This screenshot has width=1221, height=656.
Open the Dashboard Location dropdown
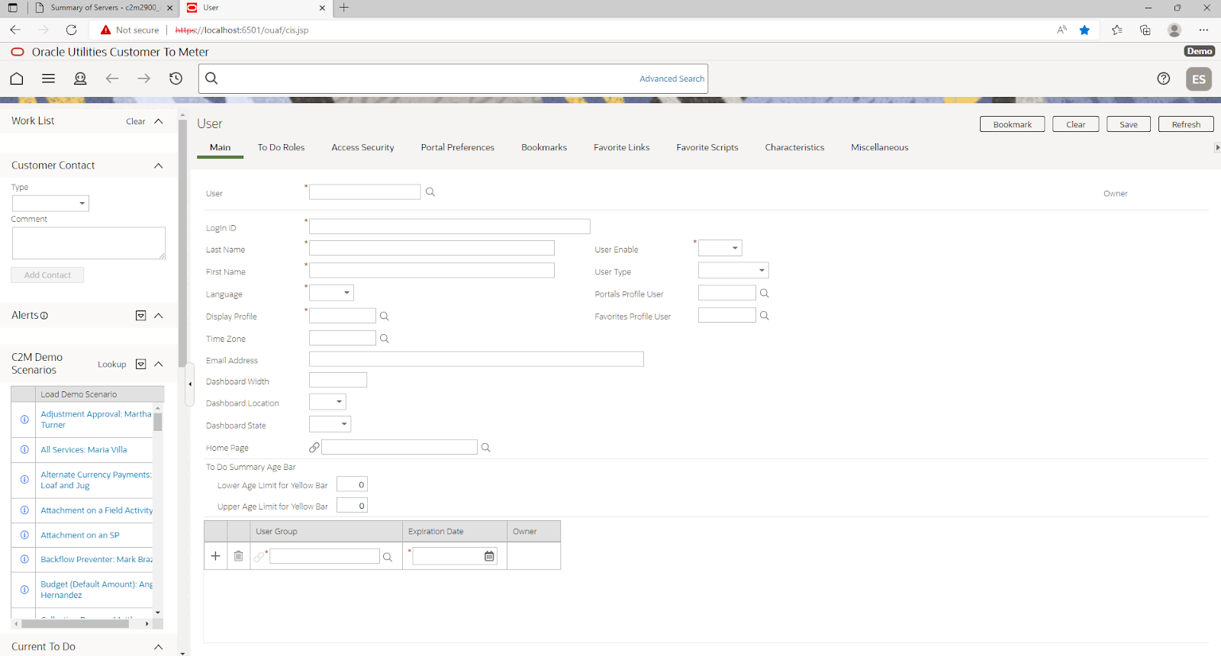pos(327,402)
